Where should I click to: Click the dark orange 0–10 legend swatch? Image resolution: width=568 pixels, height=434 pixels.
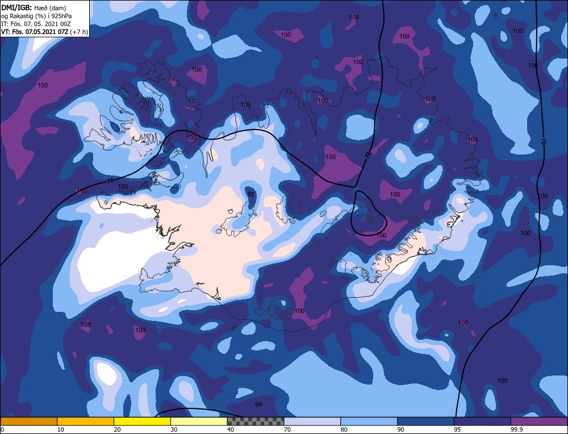pyautogui.click(x=28, y=421)
